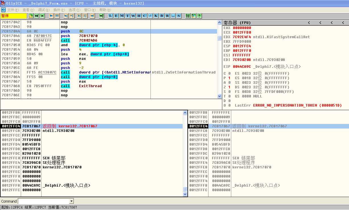Select the push 7C817070 instruction row
Image resolution: width=349 pixels, height=210 pixels.
[x=109, y=36]
